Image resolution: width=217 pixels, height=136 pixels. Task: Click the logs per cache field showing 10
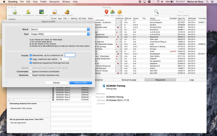(x=64, y=59)
